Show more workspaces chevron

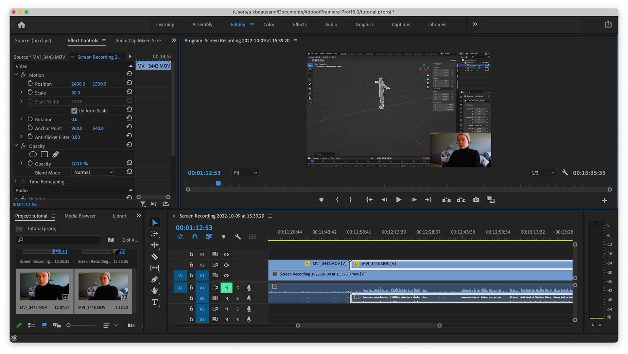(x=475, y=24)
